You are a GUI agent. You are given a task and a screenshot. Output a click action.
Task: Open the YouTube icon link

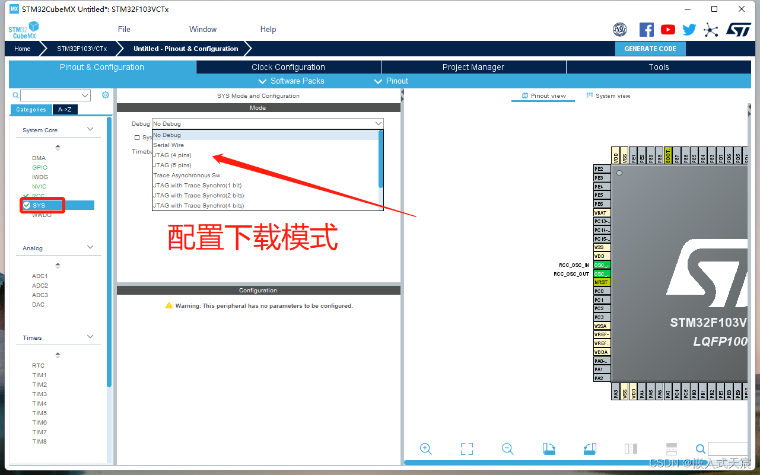pyautogui.click(x=668, y=30)
